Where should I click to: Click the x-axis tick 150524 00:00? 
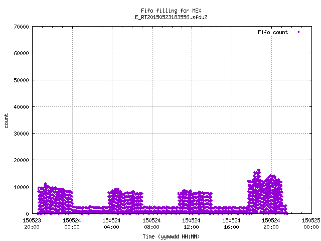click(x=72, y=224)
